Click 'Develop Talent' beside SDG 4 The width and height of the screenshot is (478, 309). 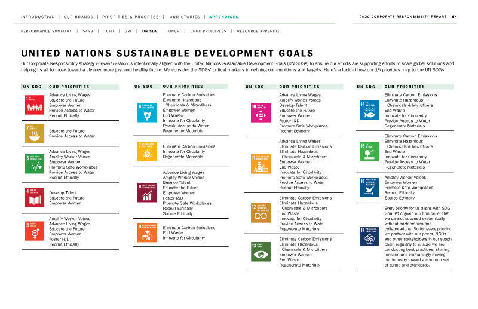pyautogui.click(x=63, y=193)
